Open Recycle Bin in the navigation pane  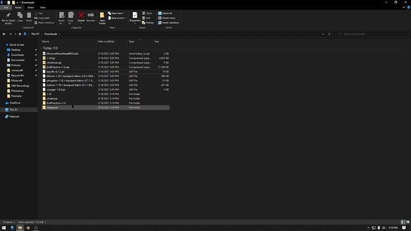tap(17, 76)
